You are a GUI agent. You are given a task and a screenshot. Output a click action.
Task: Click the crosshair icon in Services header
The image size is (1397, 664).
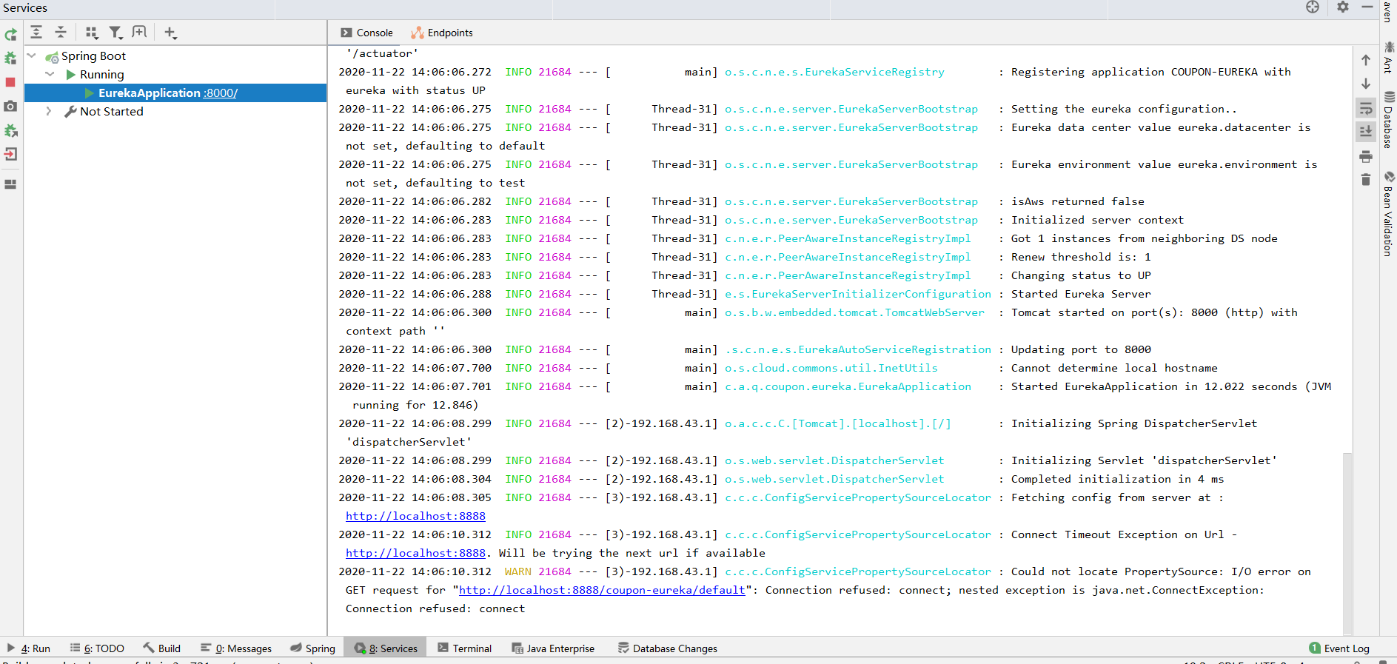pos(1313,7)
